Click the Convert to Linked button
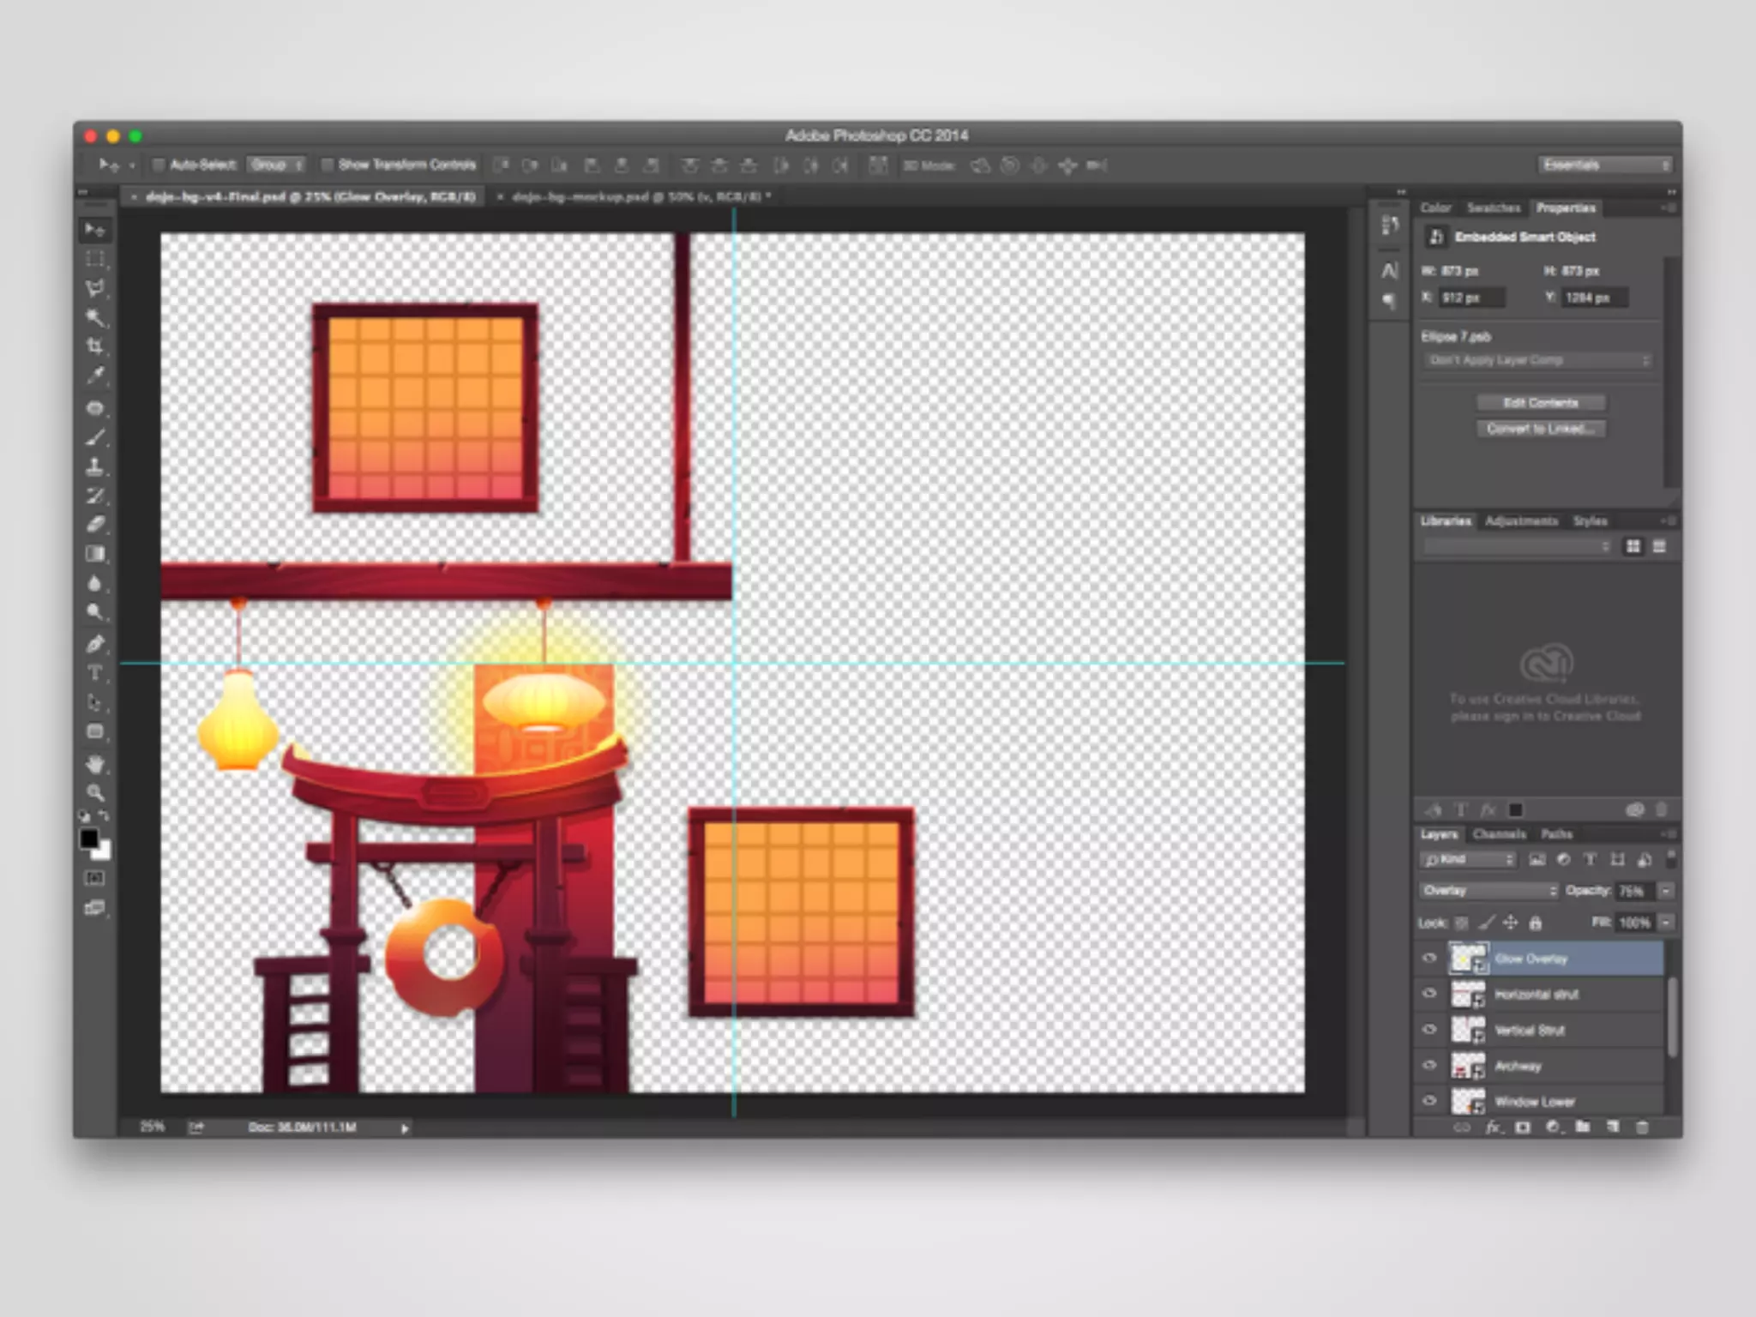This screenshot has height=1317, width=1756. (1540, 429)
